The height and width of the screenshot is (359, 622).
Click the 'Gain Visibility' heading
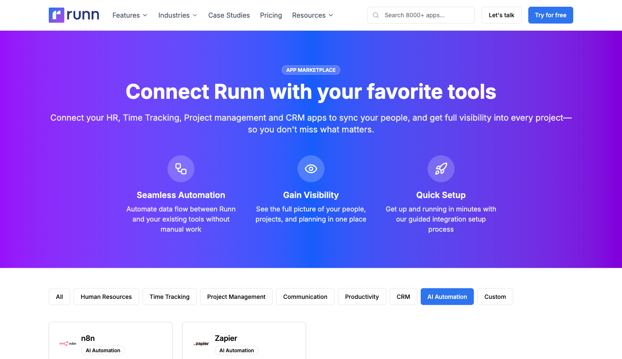click(311, 195)
